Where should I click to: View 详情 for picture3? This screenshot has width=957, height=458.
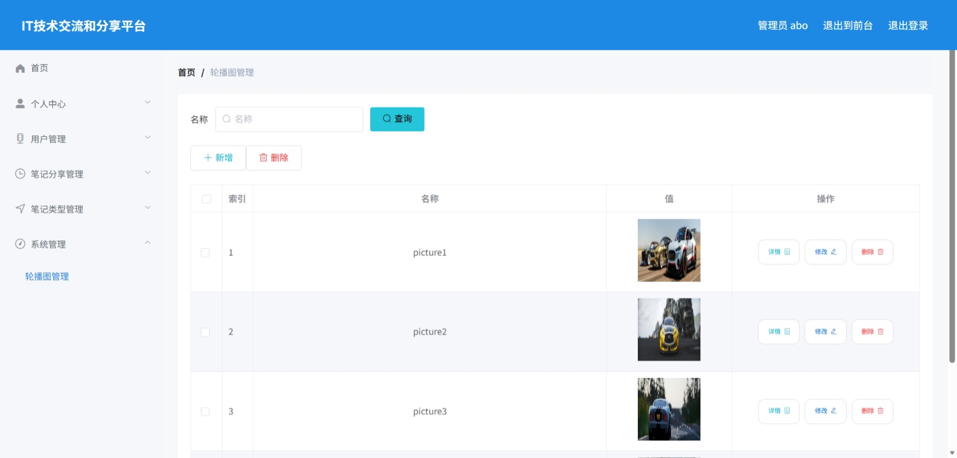(779, 411)
